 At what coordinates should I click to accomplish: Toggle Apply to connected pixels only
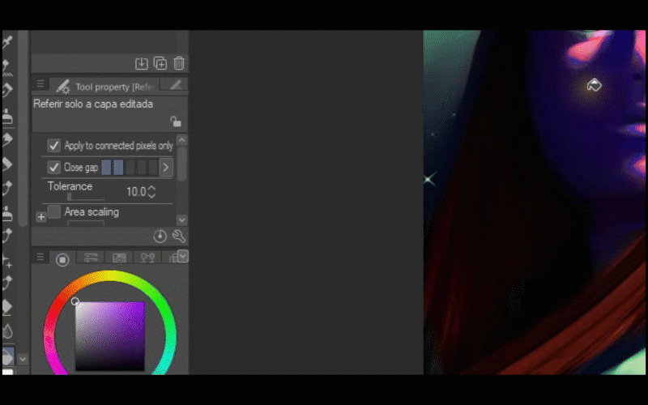click(x=53, y=146)
